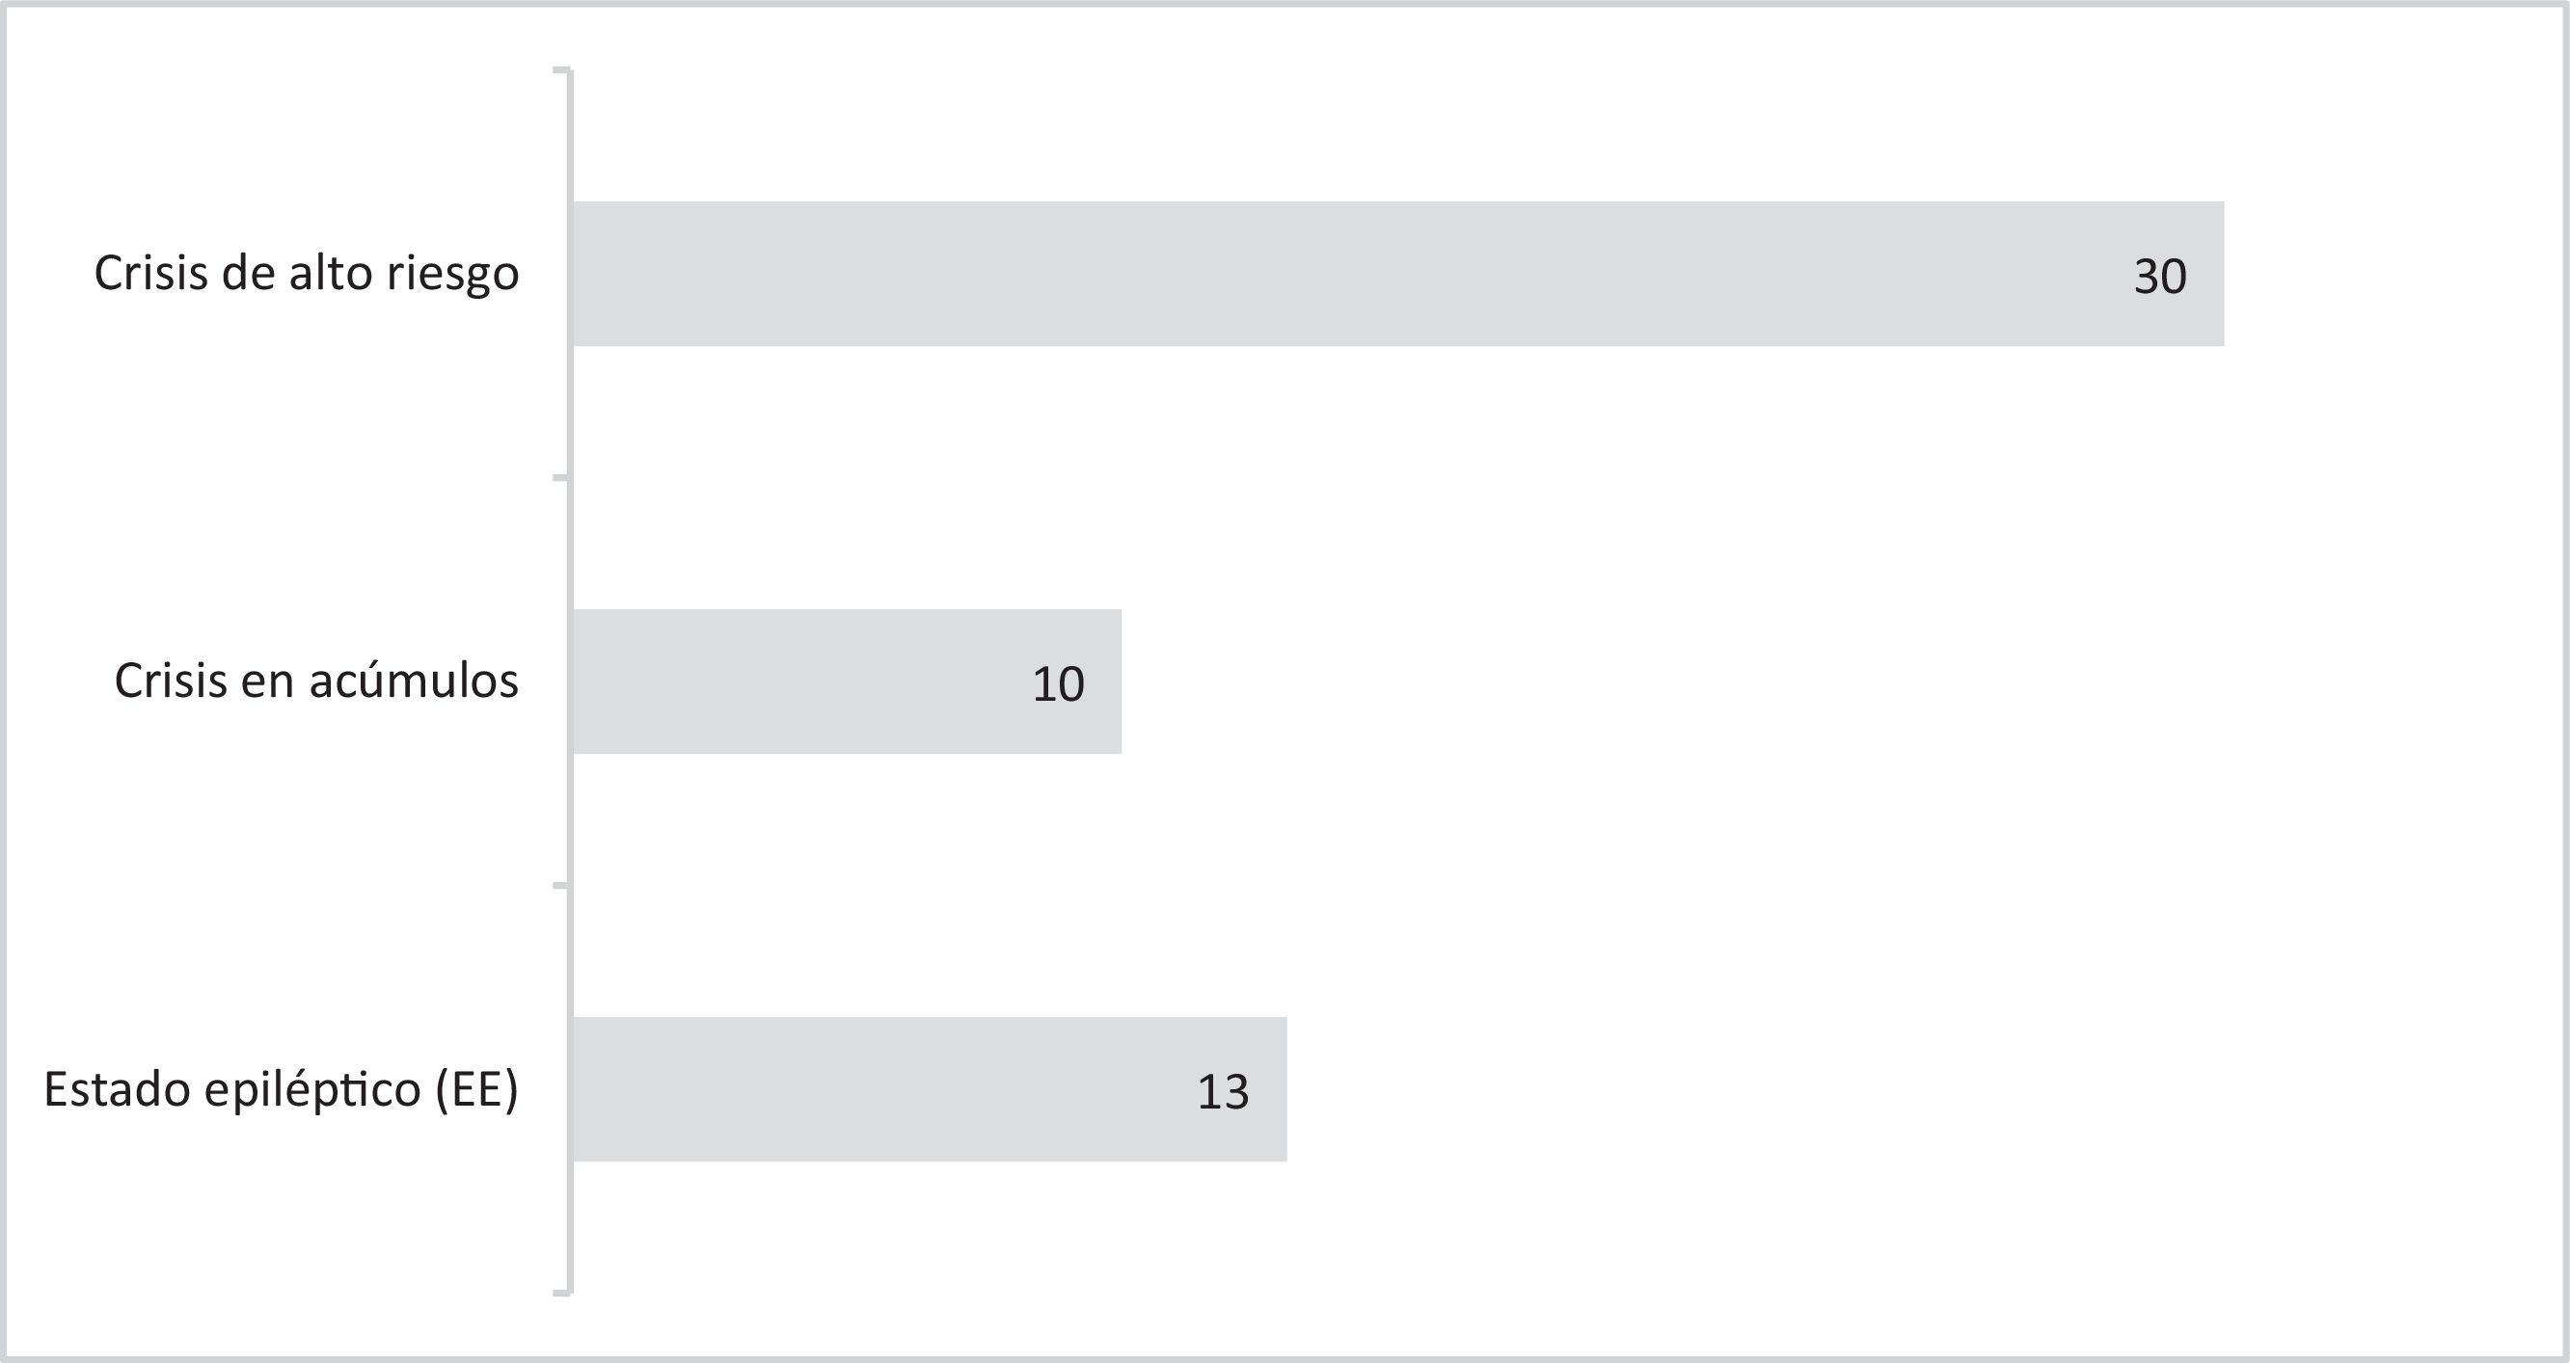Click the data value label 10
Viewport: 2570px width, 1363px height.
[1058, 684]
